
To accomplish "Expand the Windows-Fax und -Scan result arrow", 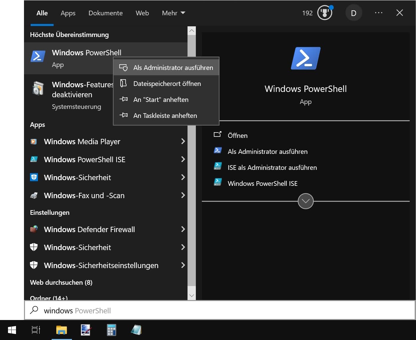I will click(183, 195).
